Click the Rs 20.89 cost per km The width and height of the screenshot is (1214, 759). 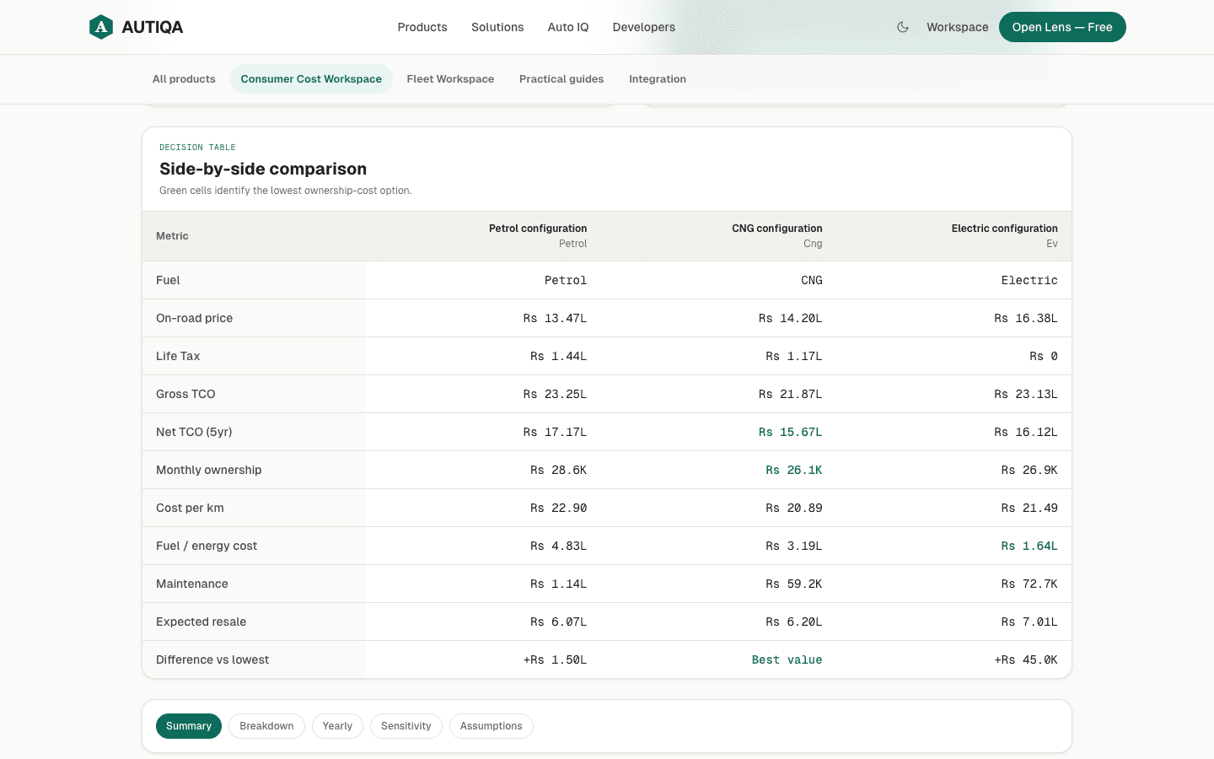793,508
